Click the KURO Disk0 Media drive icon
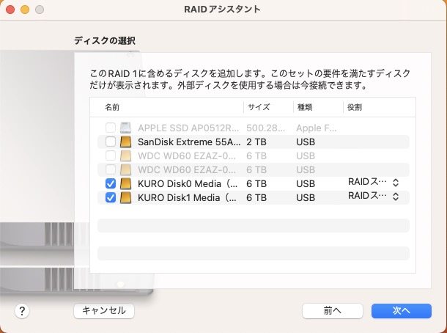 coord(126,183)
